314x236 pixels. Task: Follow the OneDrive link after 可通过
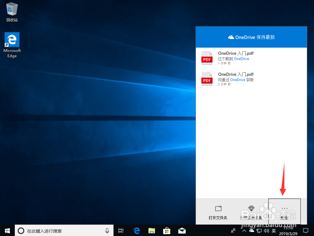click(x=237, y=80)
